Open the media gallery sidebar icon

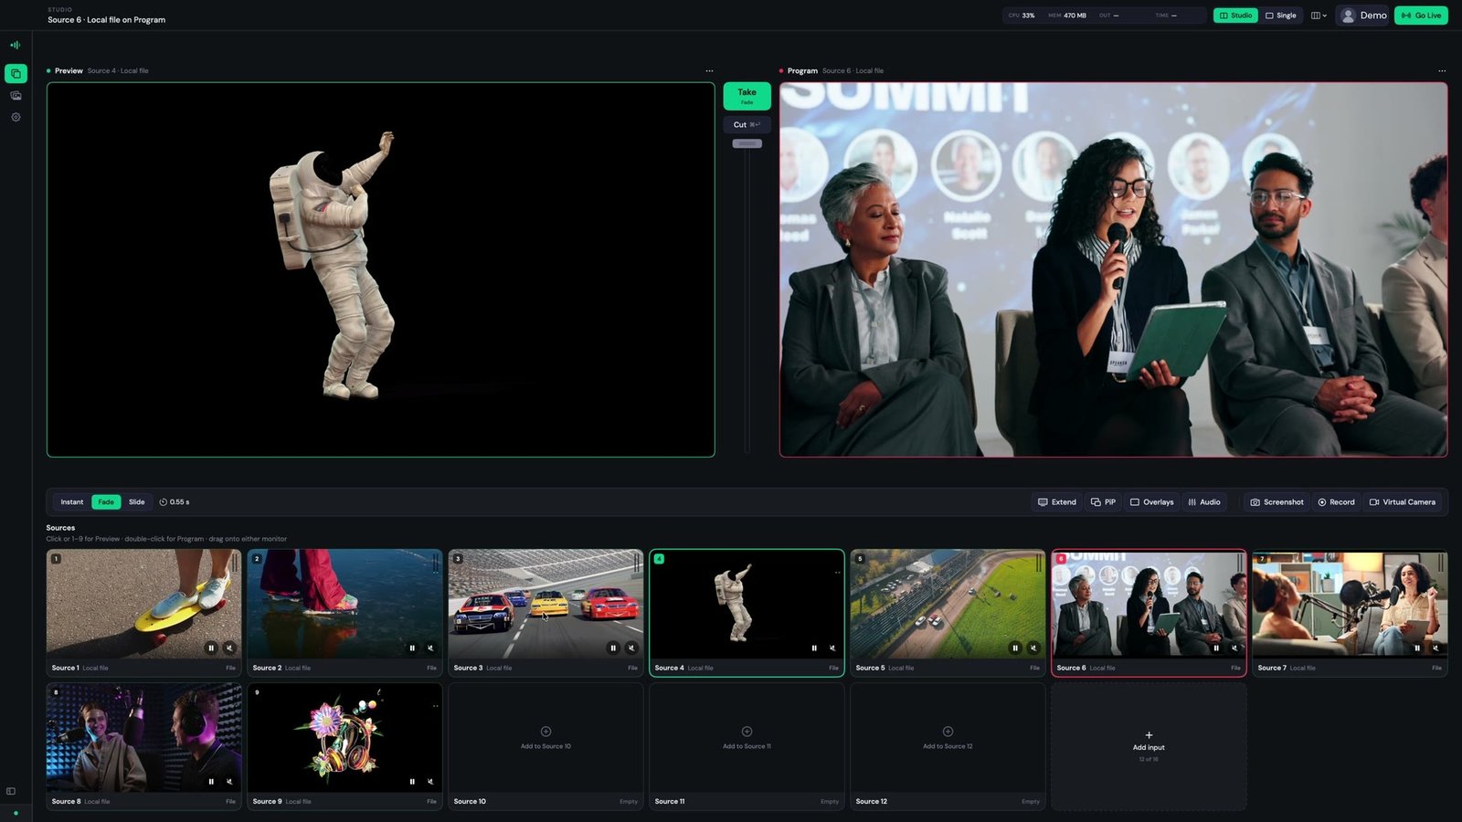pos(16,96)
